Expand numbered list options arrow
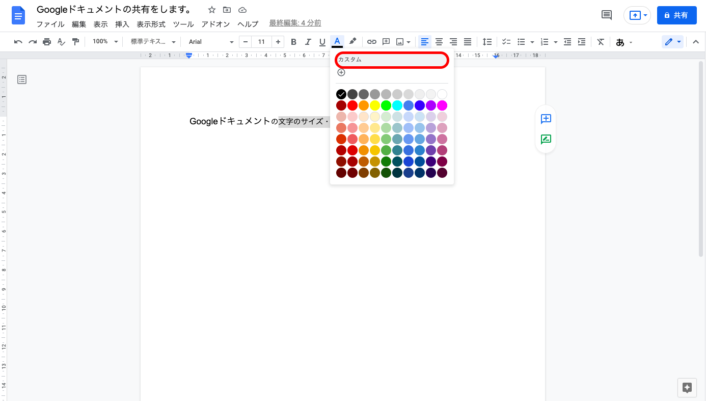The height and width of the screenshot is (401, 706). pyautogui.click(x=556, y=42)
